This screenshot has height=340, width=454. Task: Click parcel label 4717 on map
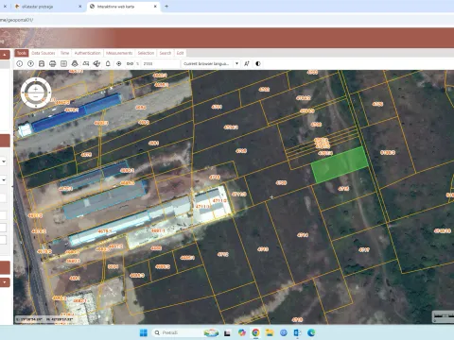coord(364,249)
